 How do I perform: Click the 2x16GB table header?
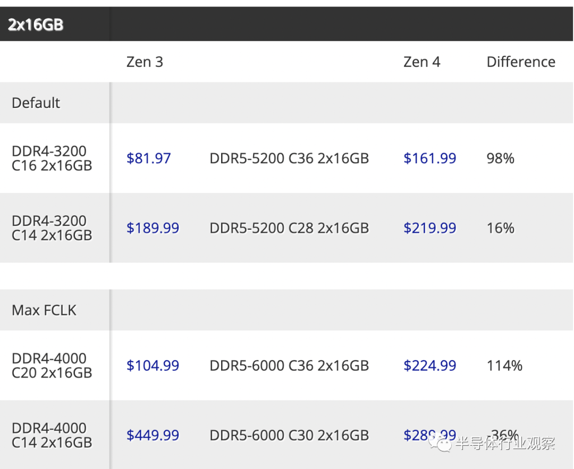coord(36,24)
